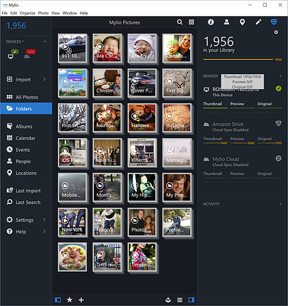288x306 pixels.
Task: Open the Location pin panel icon
Action: point(242,22)
